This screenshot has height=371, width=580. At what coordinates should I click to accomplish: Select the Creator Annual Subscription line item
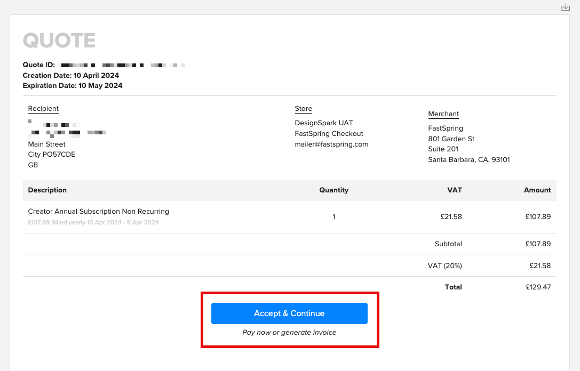98,212
